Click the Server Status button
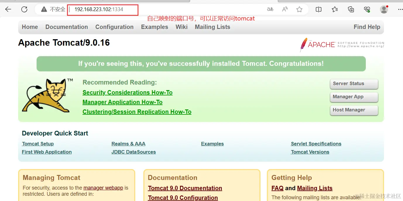 coord(354,84)
